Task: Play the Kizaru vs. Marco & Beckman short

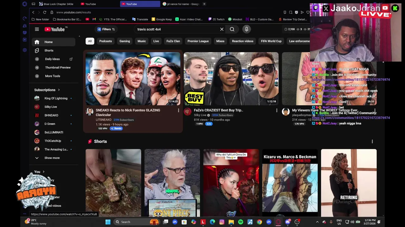Action: click(290, 183)
